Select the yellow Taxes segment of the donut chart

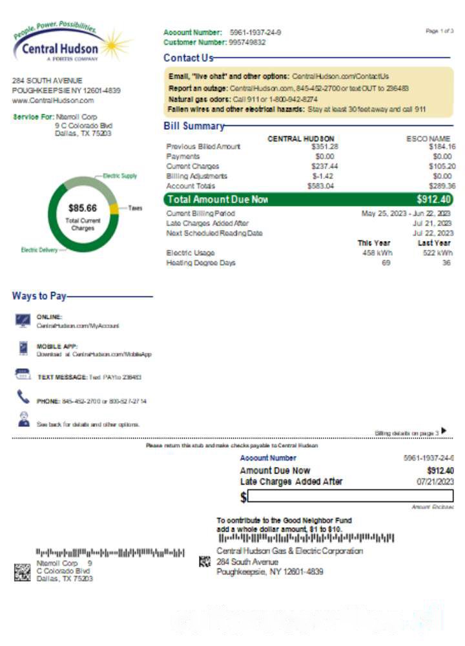point(114,209)
